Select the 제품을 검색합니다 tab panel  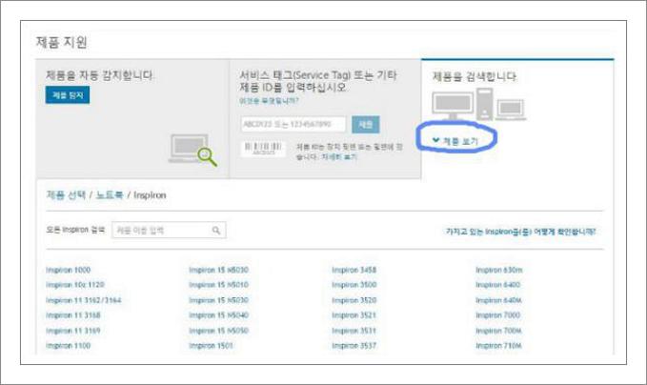517,119
